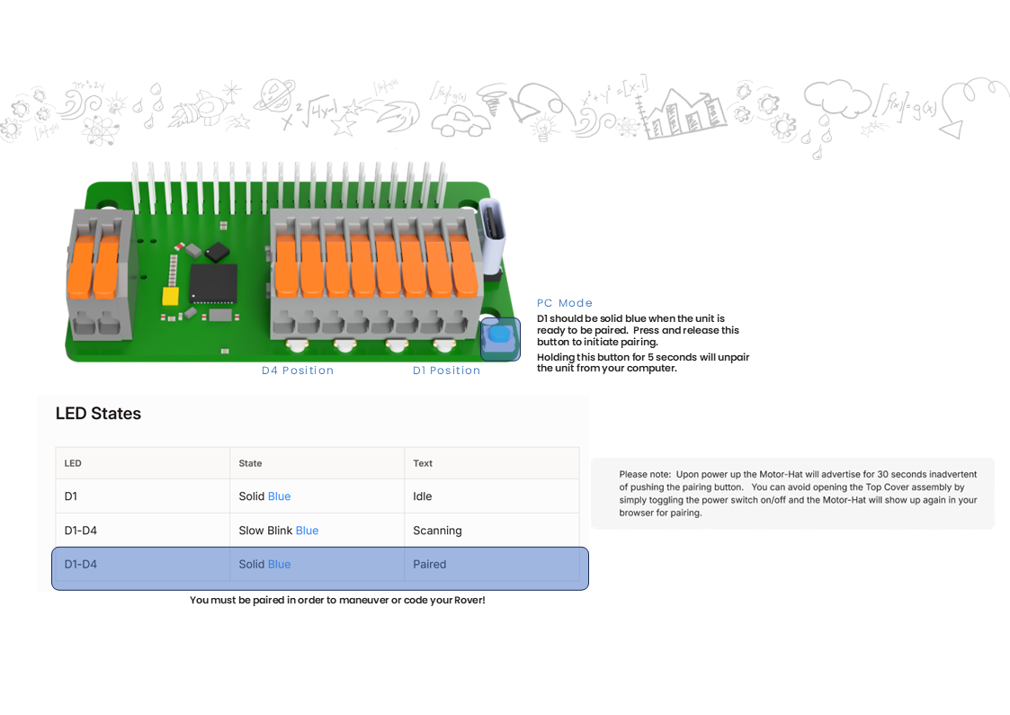Click the D4 Position label
Image resolution: width=1010 pixels, height=715 pixels.
click(298, 371)
